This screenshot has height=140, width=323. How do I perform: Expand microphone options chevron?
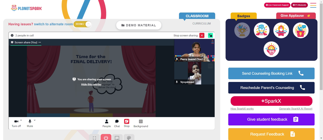[35, 120]
